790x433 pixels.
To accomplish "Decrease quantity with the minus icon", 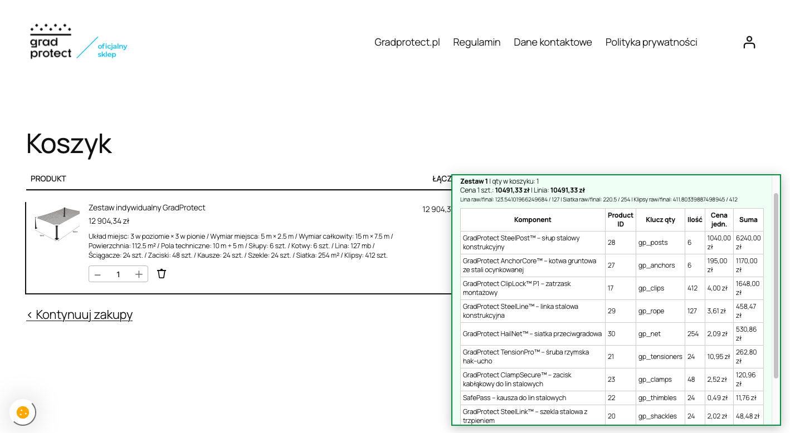I will click(x=97, y=274).
